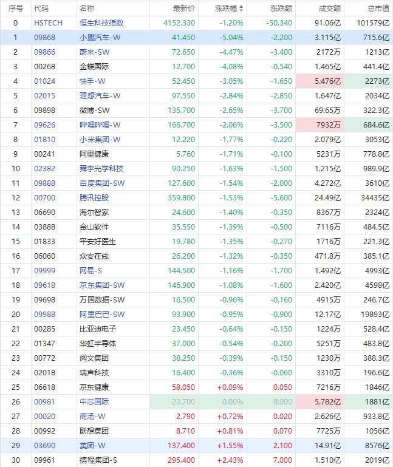Click the 名称 column header
This screenshot has width=393, height=467.
click(87, 9)
